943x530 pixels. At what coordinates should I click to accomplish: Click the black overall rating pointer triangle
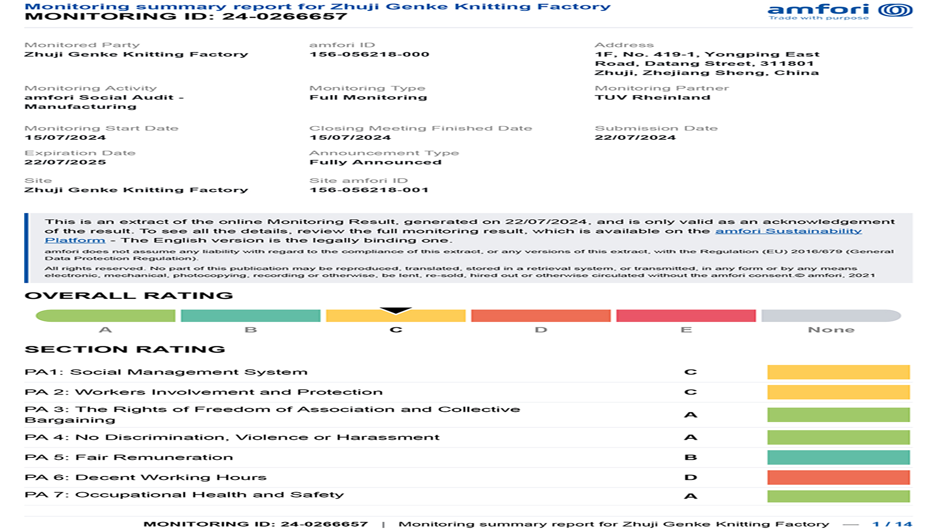(396, 311)
